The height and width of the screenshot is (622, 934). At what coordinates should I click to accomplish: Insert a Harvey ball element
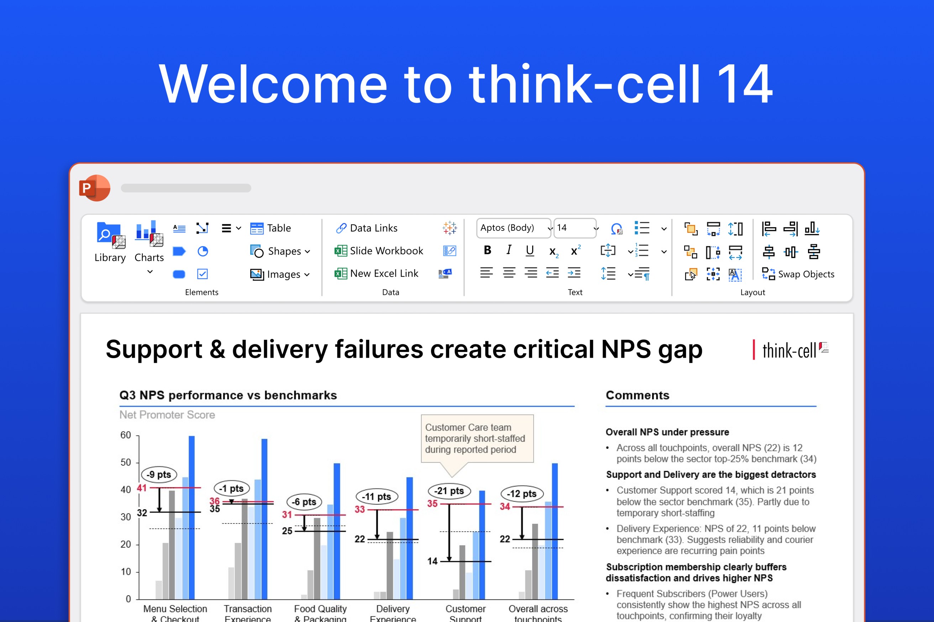tap(203, 251)
